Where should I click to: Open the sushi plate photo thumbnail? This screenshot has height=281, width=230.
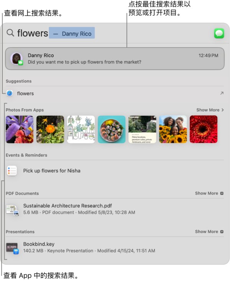pyautogui.click(x=112, y=130)
